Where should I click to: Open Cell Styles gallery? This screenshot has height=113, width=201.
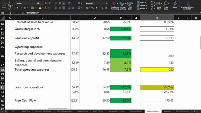pos(130,6)
